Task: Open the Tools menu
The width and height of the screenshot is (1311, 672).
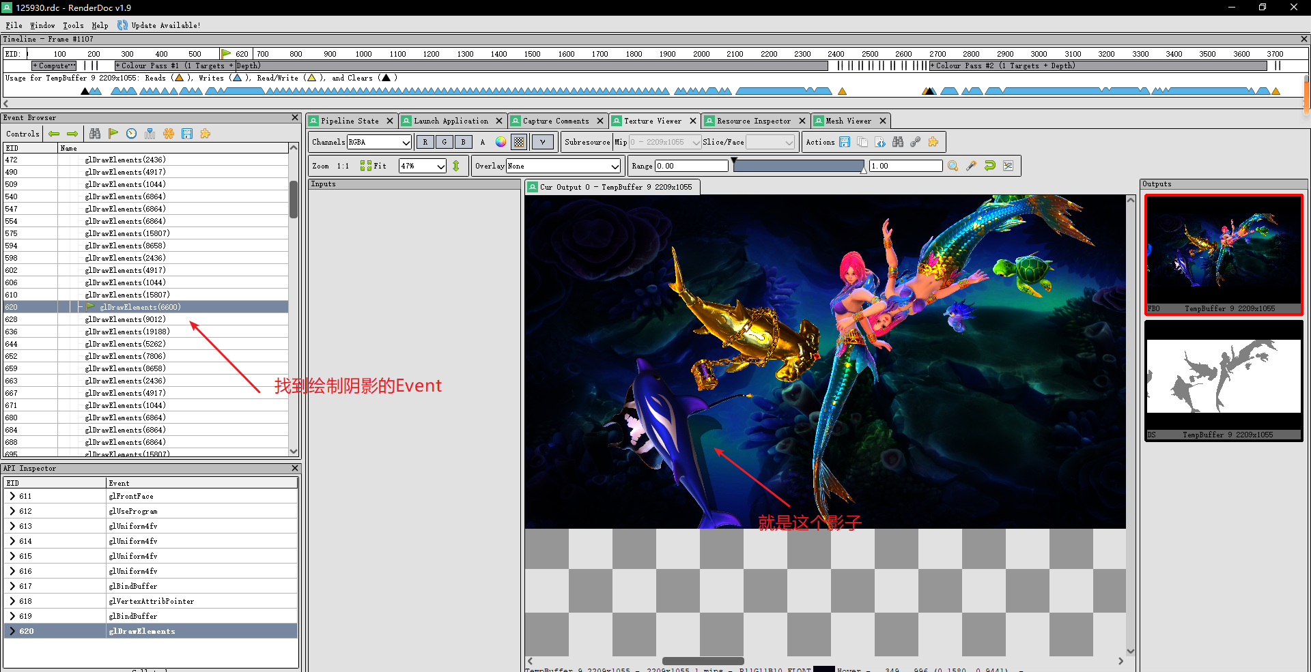Action: point(72,25)
